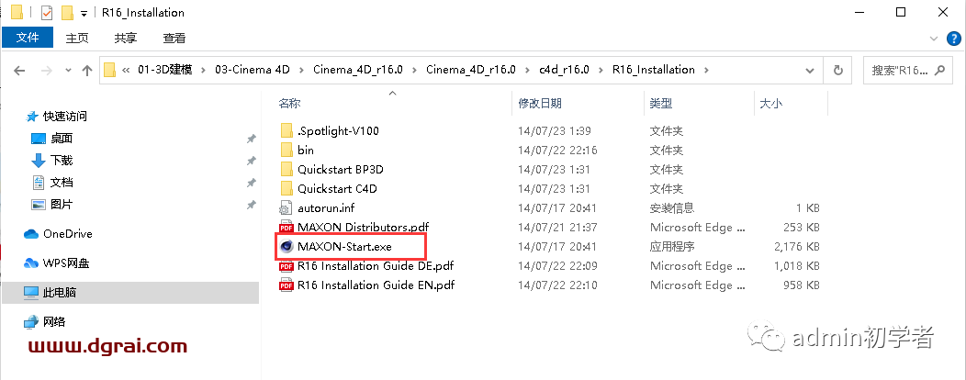Click the autorun.inf file icon
Viewport: 966px width, 380px height.
[x=286, y=207]
